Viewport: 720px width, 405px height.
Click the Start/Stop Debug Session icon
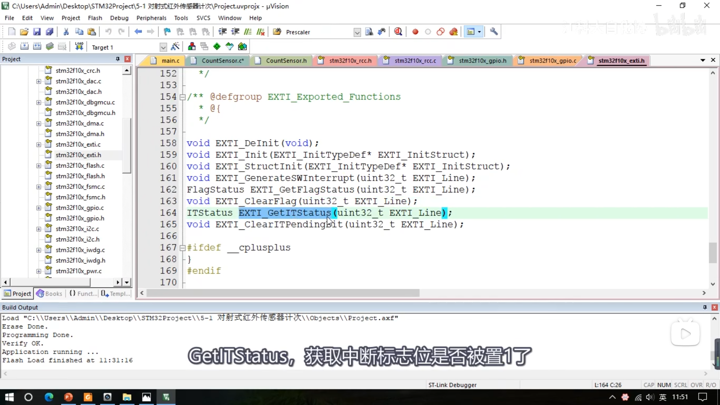point(398,32)
